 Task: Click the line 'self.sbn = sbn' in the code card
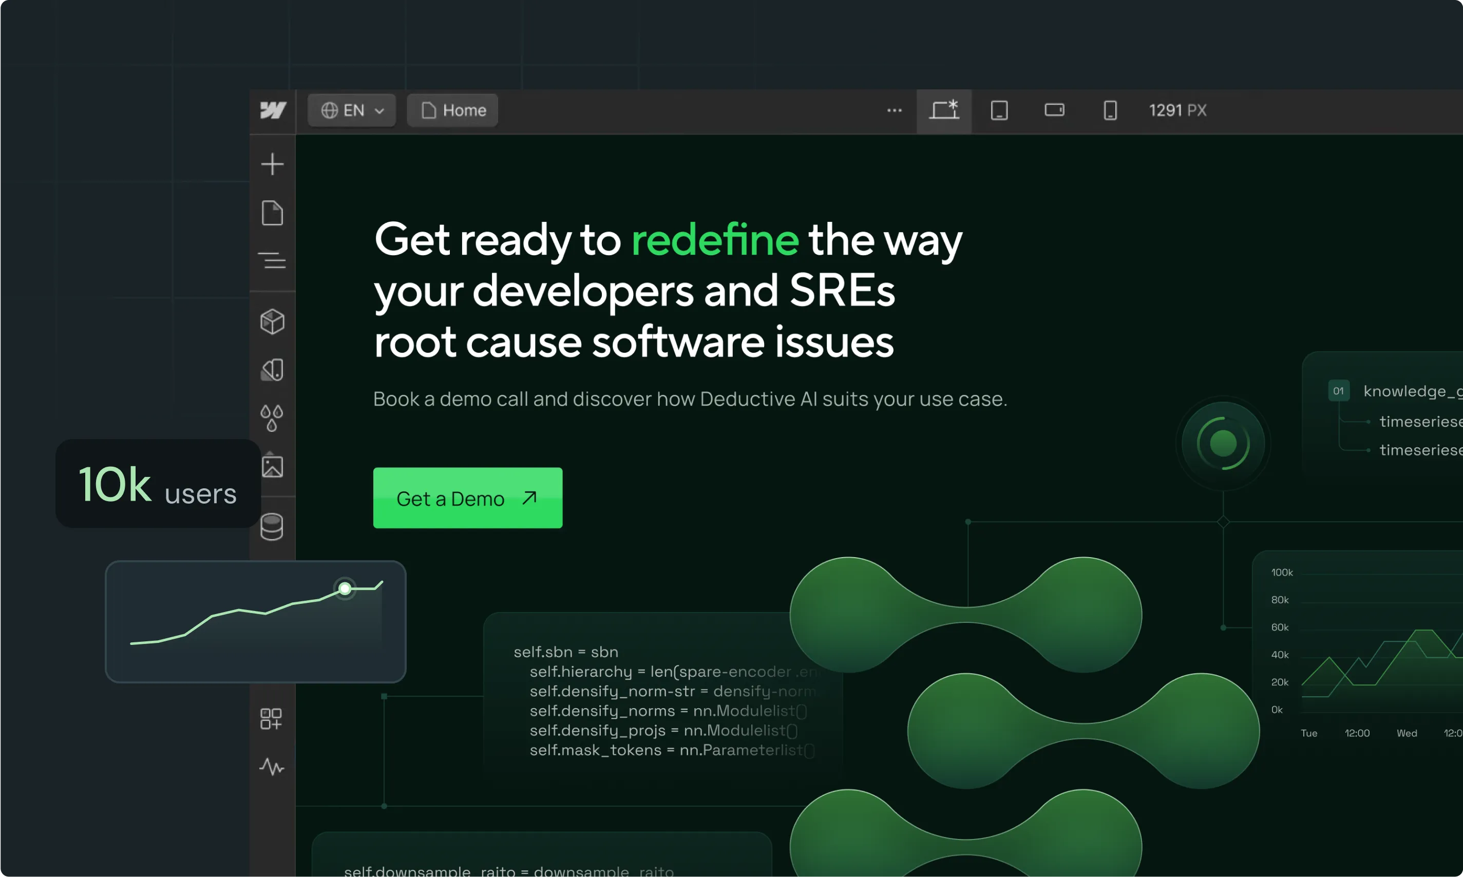[566, 652]
